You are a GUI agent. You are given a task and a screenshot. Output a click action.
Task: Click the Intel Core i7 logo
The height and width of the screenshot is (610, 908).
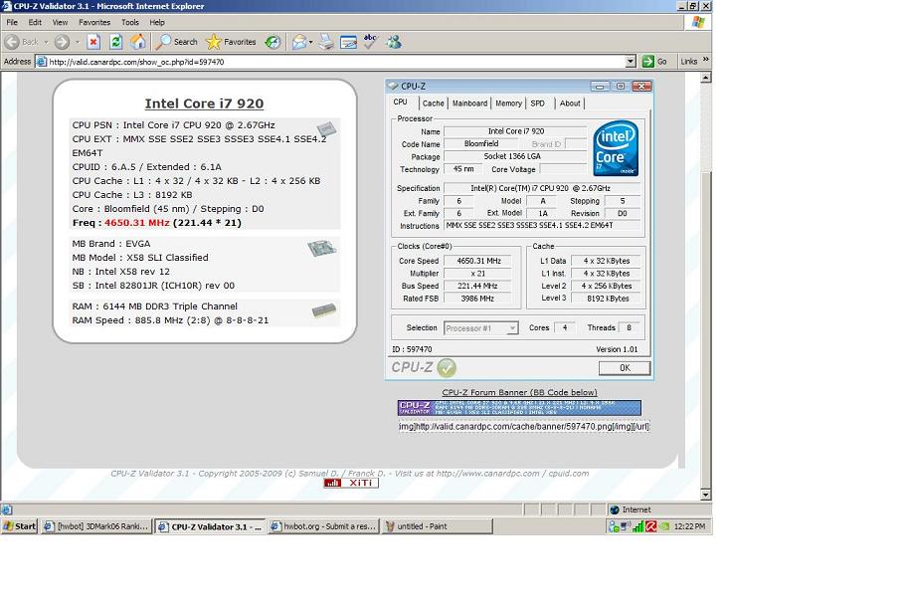[x=616, y=147]
